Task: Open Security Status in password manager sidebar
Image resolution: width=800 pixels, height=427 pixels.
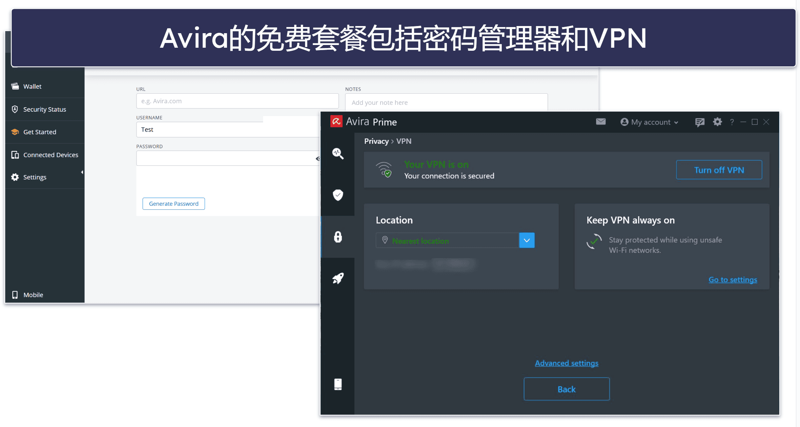Action: (45, 109)
